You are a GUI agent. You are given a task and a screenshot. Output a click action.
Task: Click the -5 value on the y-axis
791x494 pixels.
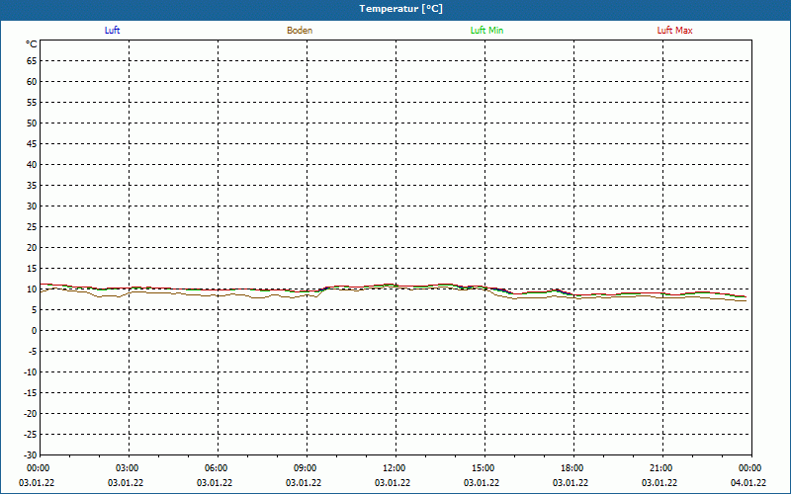(x=33, y=352)
